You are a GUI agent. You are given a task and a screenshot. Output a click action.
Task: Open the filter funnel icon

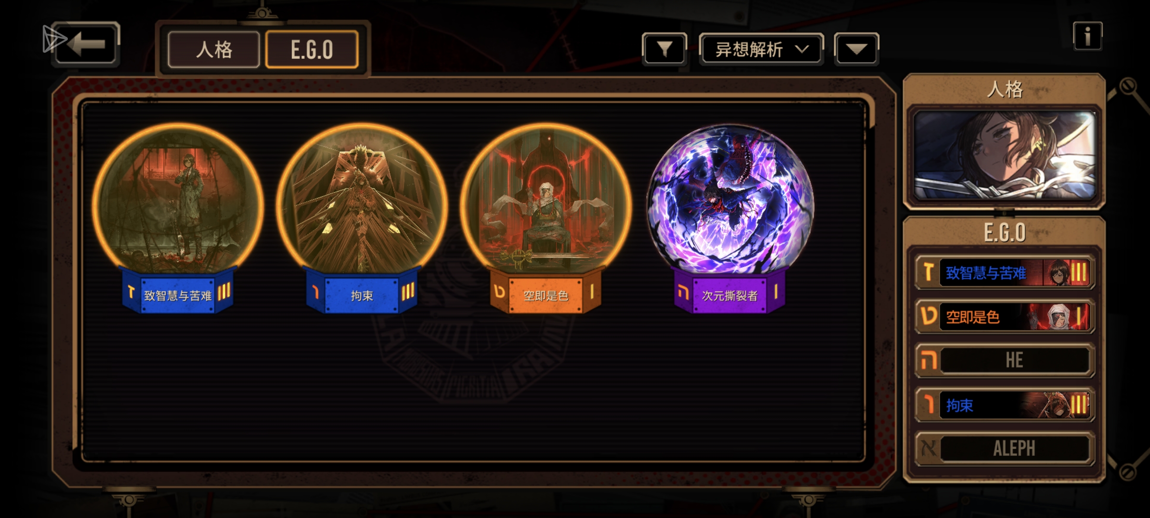664,49
